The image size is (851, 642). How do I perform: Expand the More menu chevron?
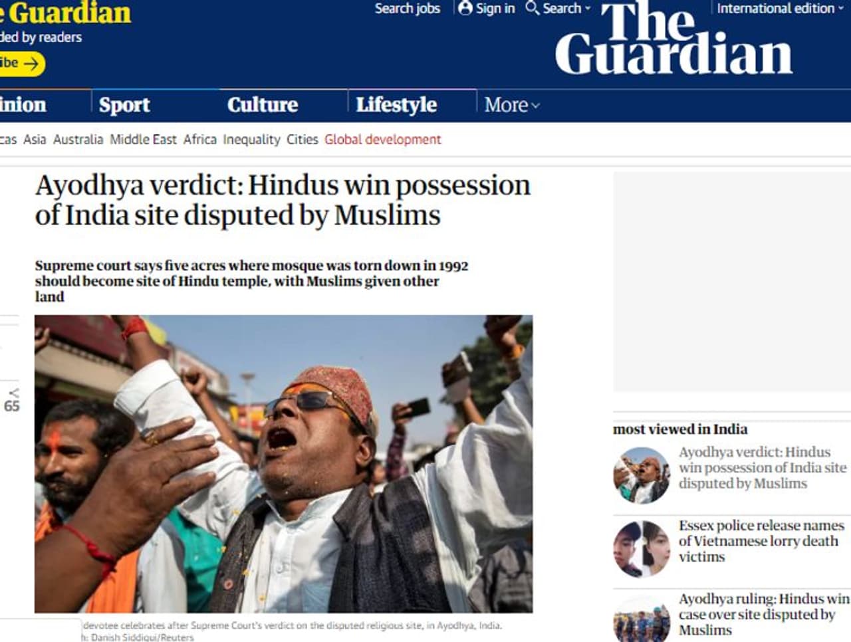pyautogui.click(x=536, y=105)
